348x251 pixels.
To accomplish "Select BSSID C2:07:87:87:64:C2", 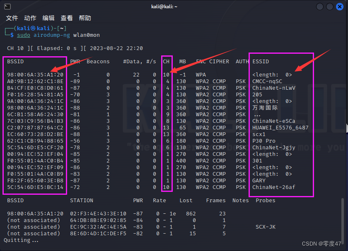I will pyautogui.click(x=35, y=128).
